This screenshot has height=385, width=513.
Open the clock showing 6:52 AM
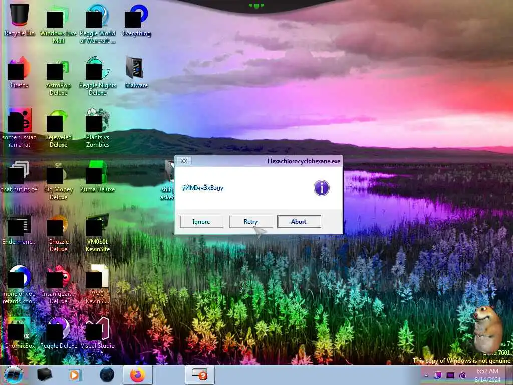(x=487, y=375)
